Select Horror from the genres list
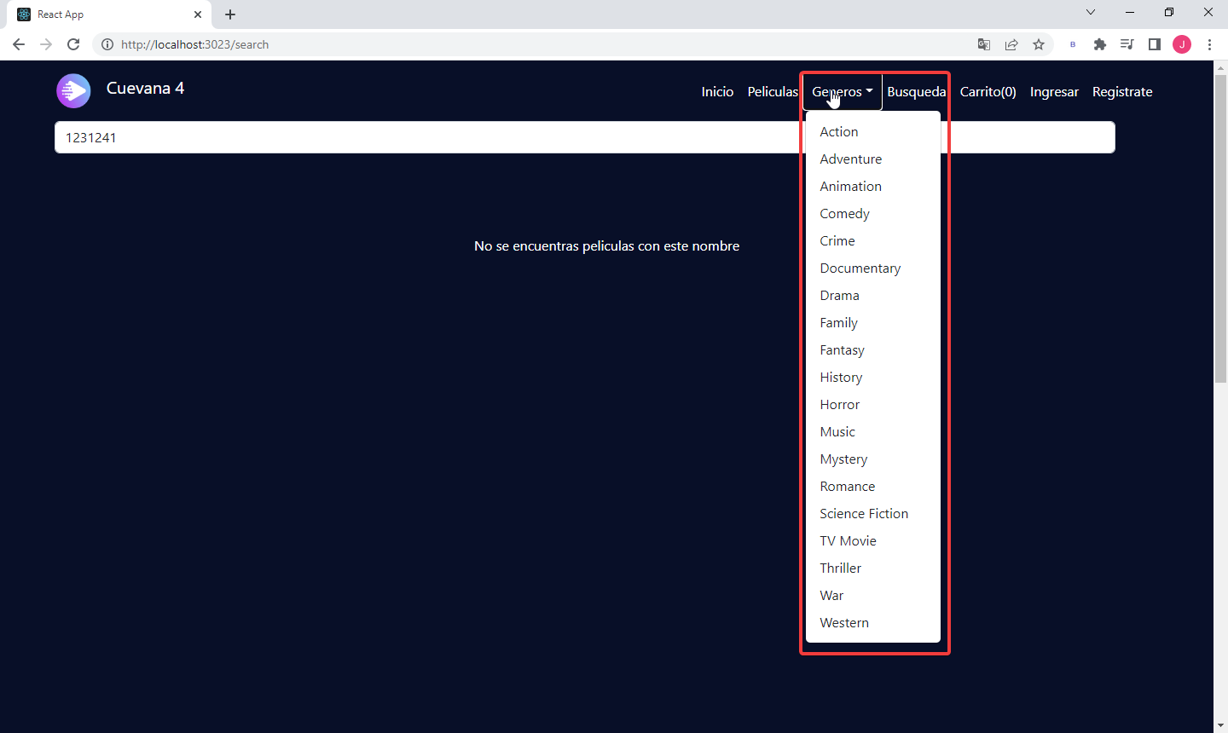The width and height of the screenshot is (1228, 733). click(839, 404)
